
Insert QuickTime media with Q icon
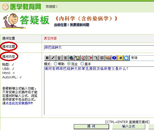(x=126, y=58)
